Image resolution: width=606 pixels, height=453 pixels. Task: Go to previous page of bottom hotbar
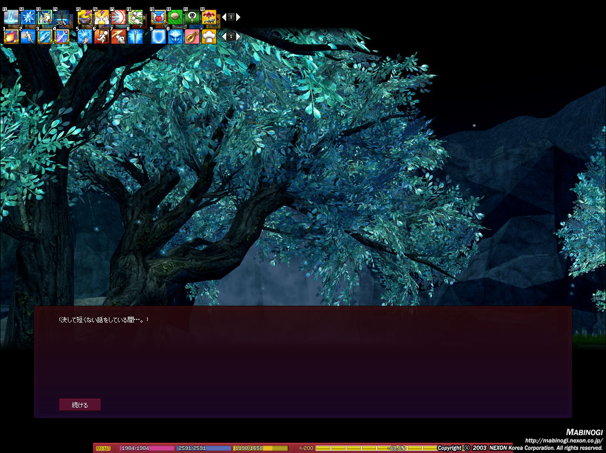224,36
